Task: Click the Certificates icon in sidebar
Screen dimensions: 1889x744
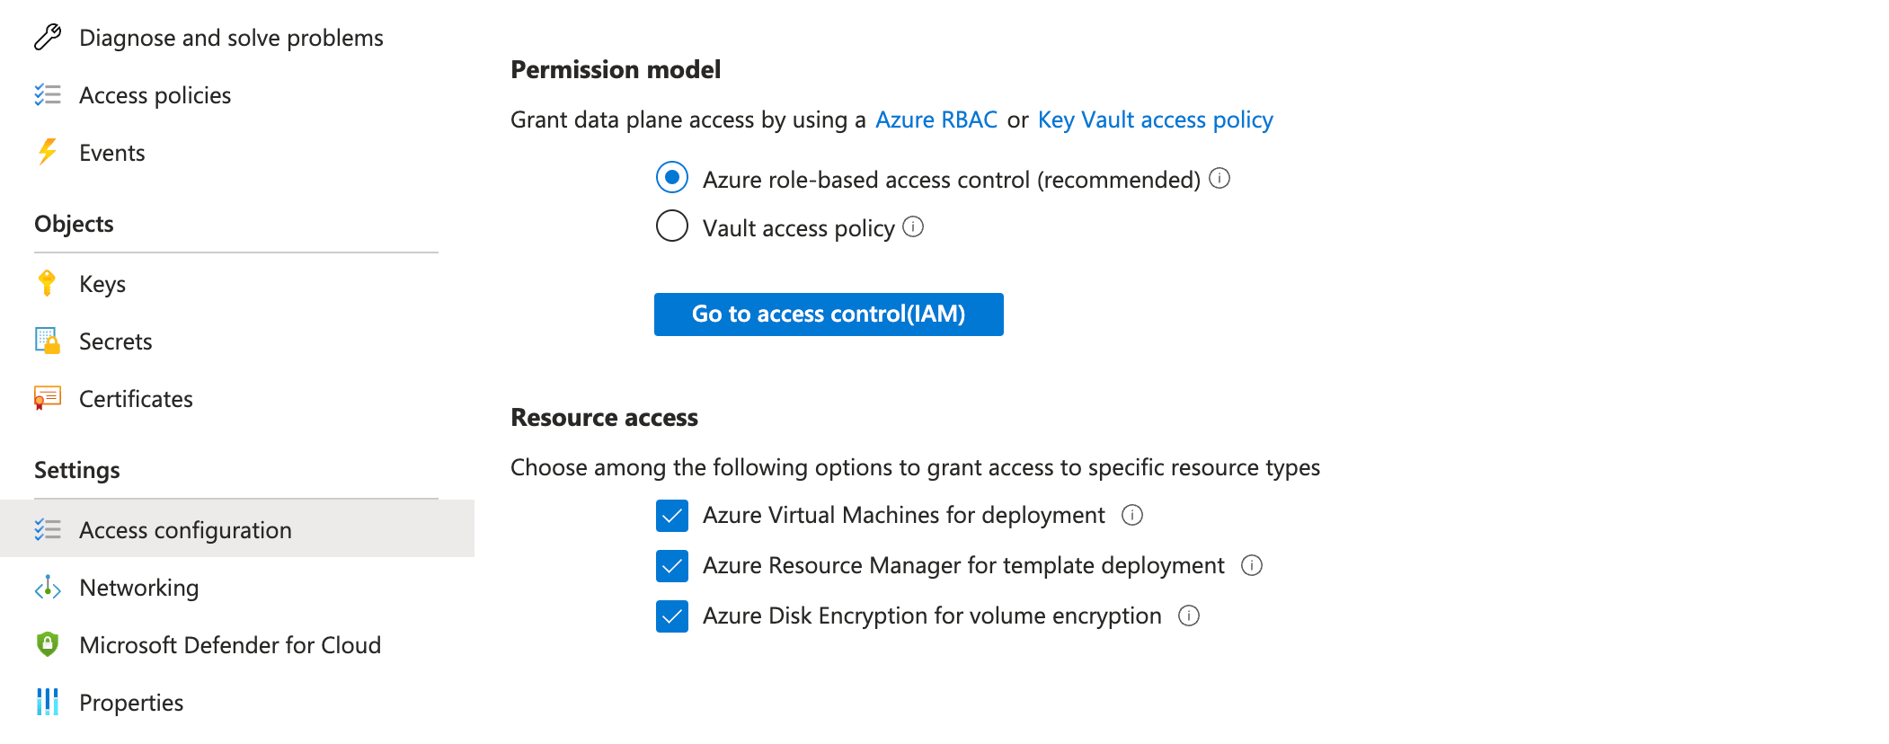Action: pyautogui.click(x=47, y=398)
